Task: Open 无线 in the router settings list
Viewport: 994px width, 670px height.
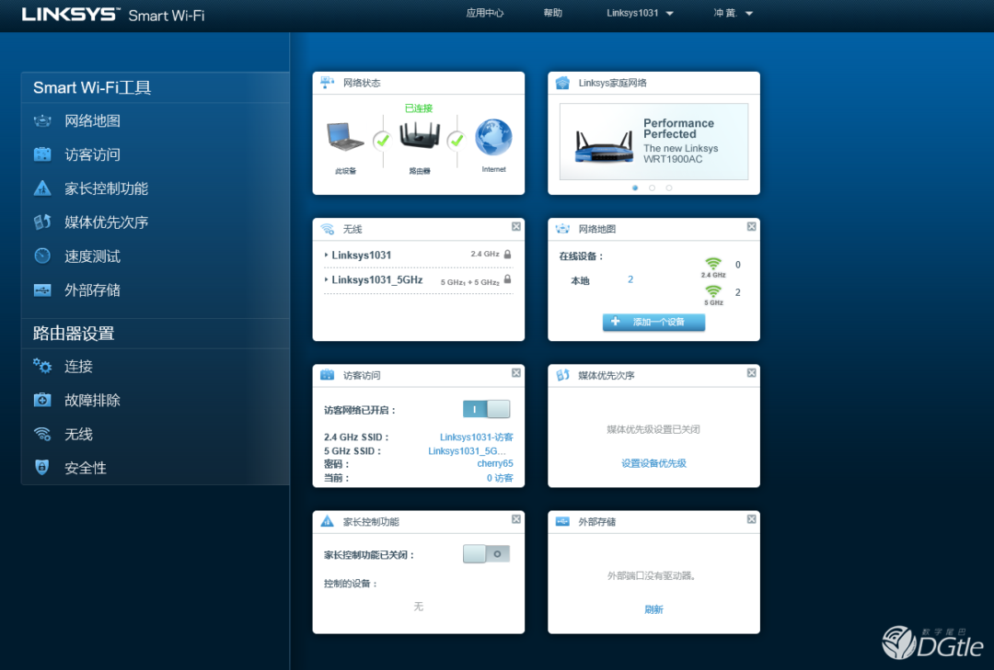Action: point(78,435)
